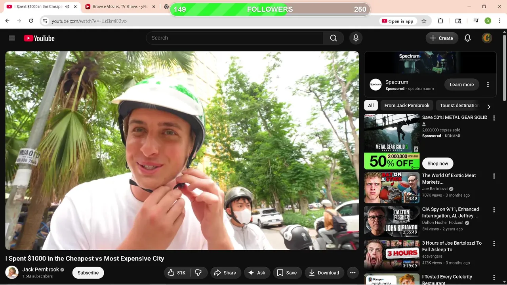Click the address bar URL
This screenshot has width=507, height=285.
coord(89,21)
